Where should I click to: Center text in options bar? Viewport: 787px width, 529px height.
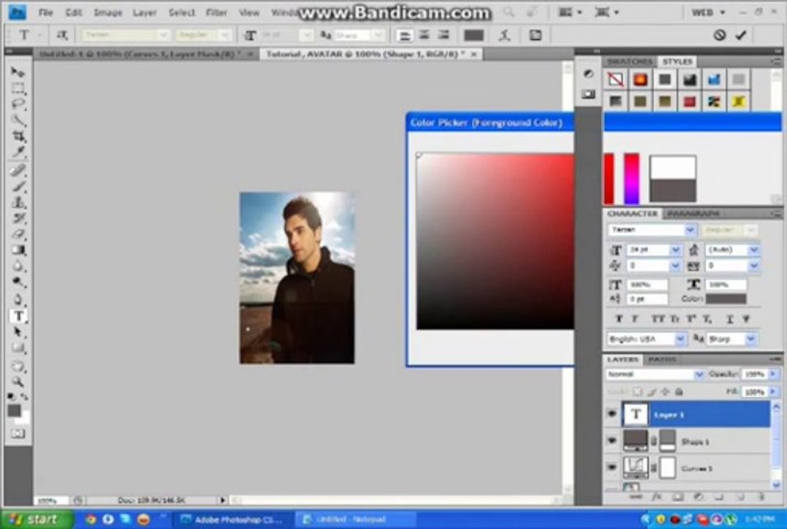[424, 35]
